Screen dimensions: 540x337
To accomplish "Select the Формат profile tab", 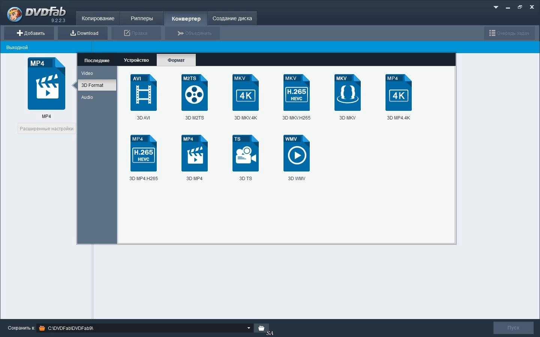I will [x=176, y=60].
